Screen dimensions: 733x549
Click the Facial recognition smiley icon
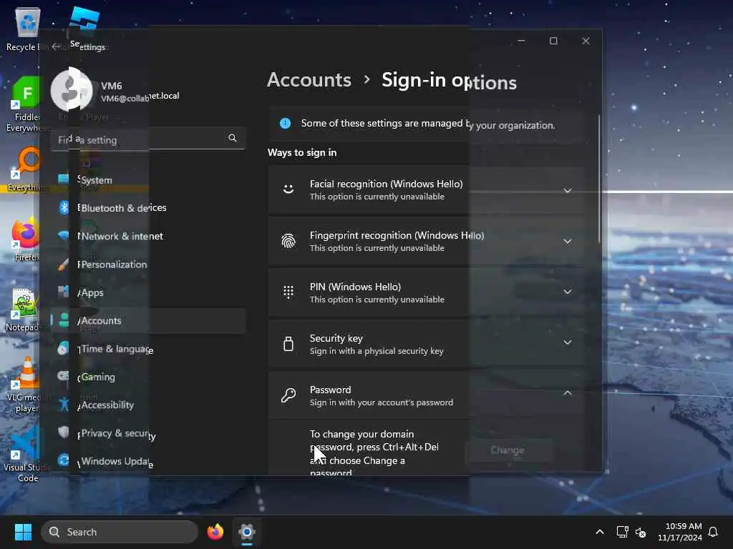click(288, 189)
